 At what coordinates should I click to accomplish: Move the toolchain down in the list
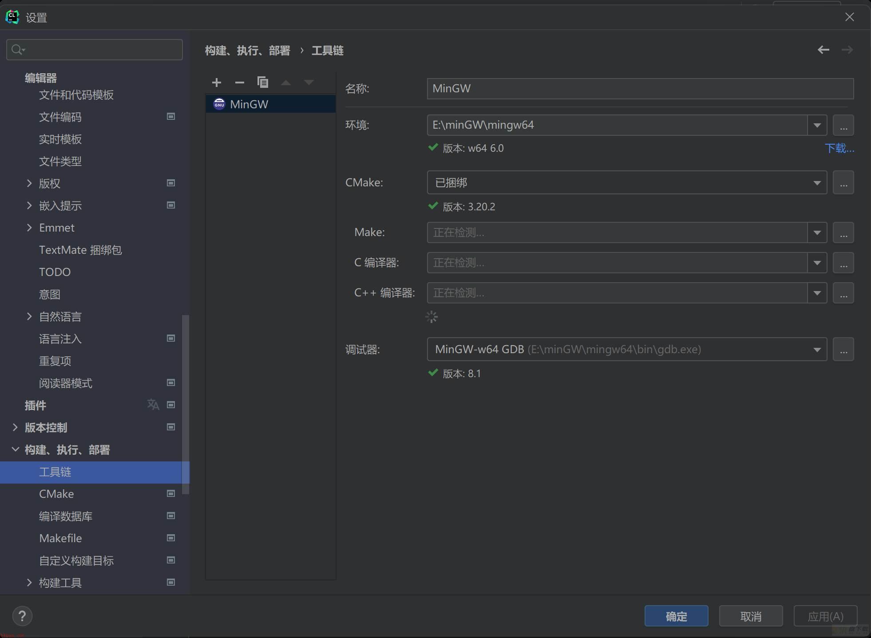[309, 83]
